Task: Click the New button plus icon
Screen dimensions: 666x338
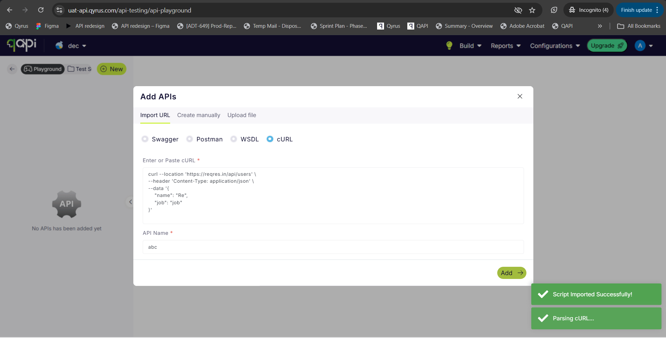Action: (x=103, y=69)
